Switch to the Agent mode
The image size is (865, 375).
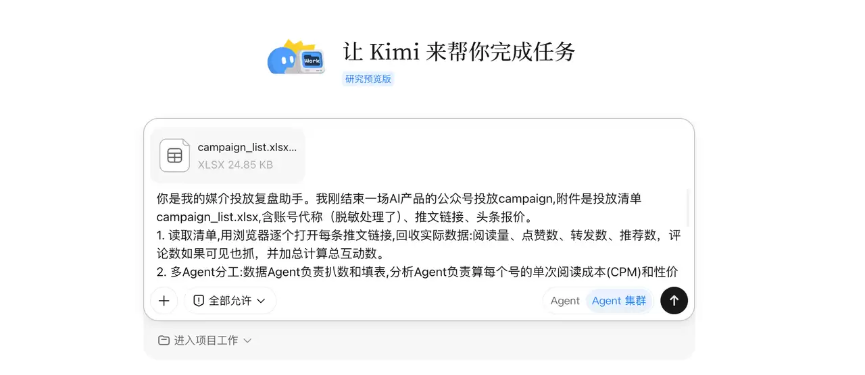(x=565, y=301)
